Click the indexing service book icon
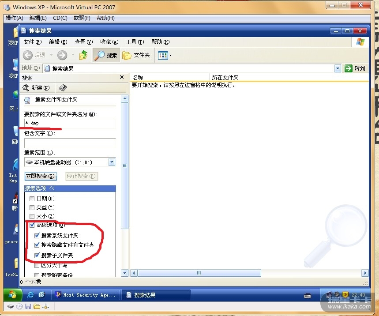This screenshot has width=379, height=316. (x=63, y=88)
